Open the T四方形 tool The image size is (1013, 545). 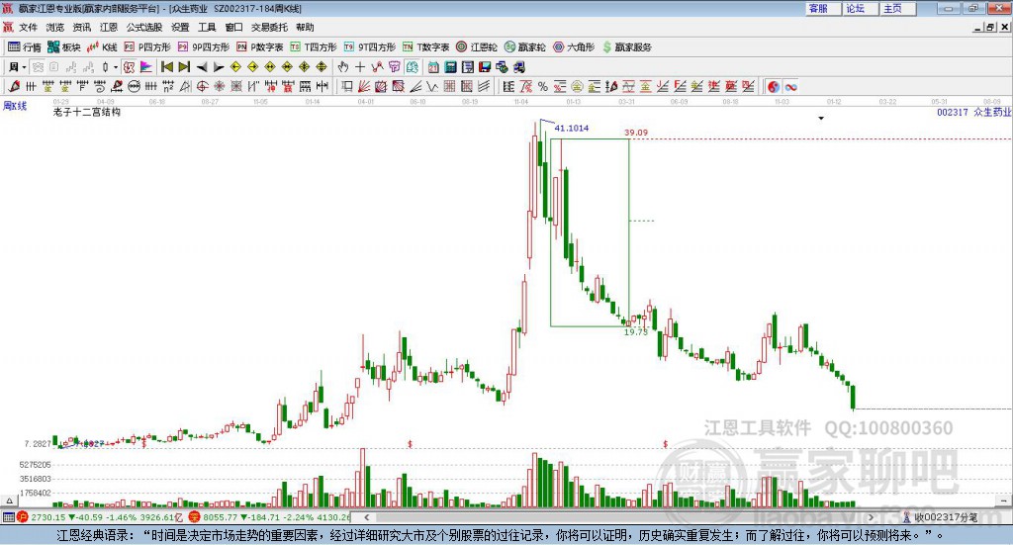point(314,47)
